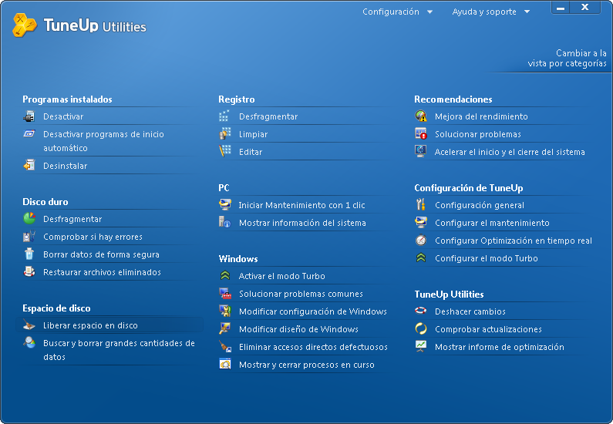Open Restaurar archivos eliminados

pos(102,272)
